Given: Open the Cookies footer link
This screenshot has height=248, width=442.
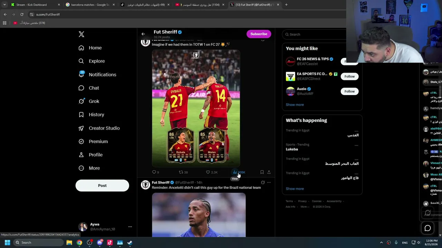Looking at the screenshot, I should pyautogui.click(x=317, y=201).
